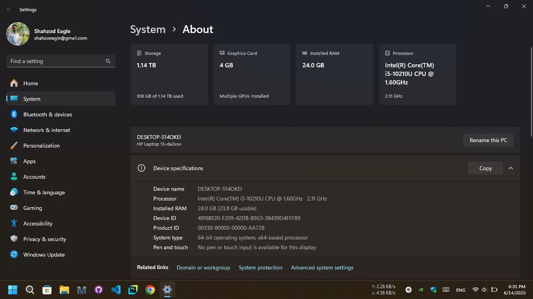This screenshot has width=533, height=299.
Task: Open Time & language settings
Action: (61, 193)
